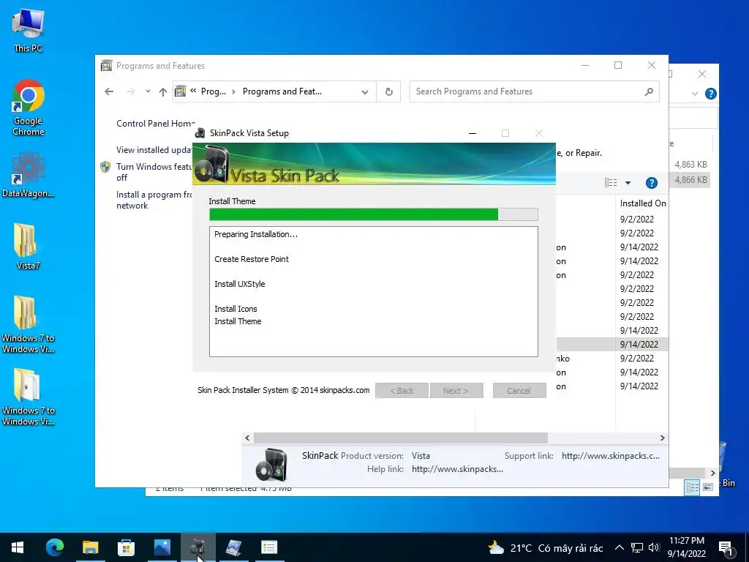
Task: Minimize the SkinPack Vista Setup window
Action: tap(473, 133)
